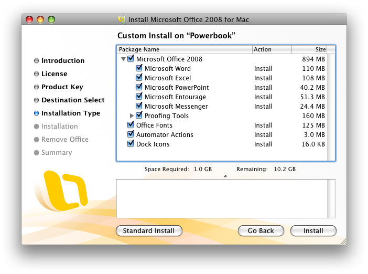This screenshot has height=274, width=368.
Task: Click the Custom Install on Powerbook heading
Action: [x=176, y=36]
